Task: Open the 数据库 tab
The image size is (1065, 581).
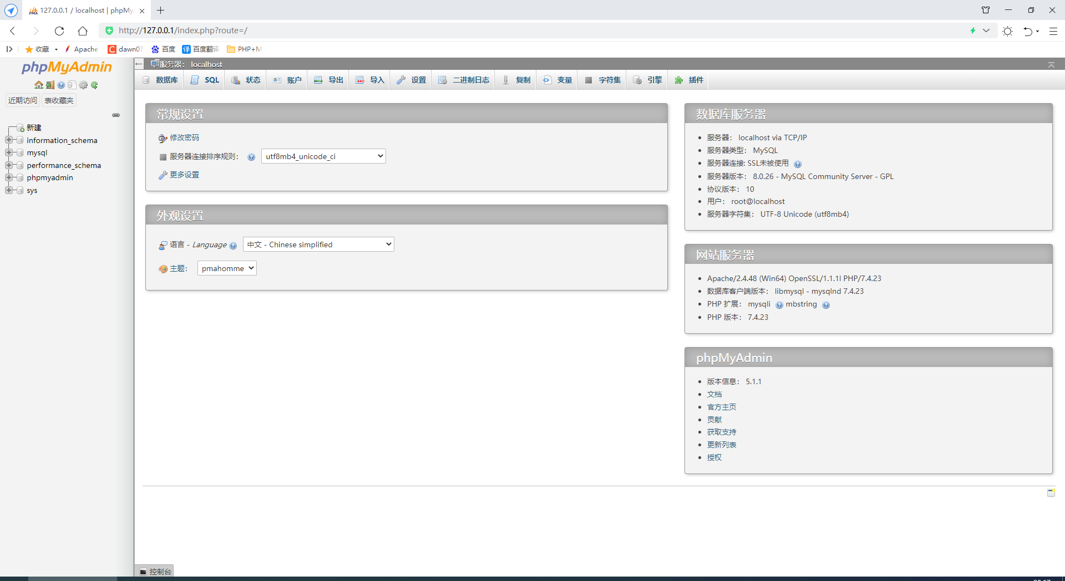Action: click(x=160, y=80)
